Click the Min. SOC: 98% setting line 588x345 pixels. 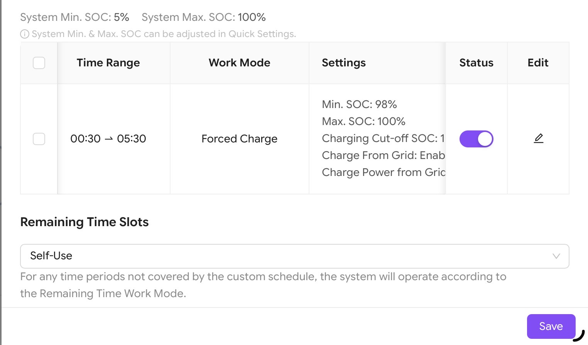tap(359, 105)
